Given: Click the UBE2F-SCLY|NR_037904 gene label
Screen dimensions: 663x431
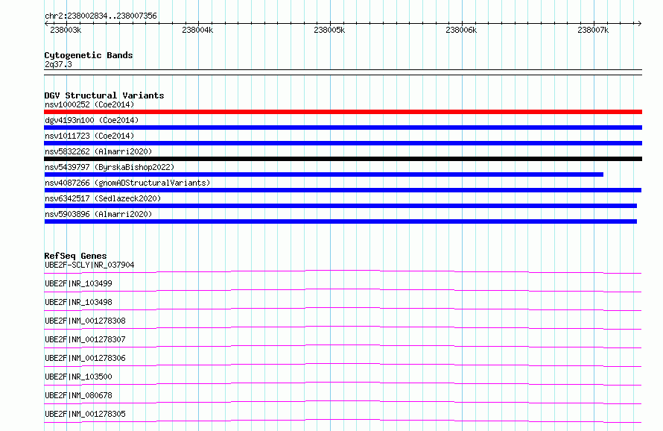Looking at the screenshot, I should (89, 265).
